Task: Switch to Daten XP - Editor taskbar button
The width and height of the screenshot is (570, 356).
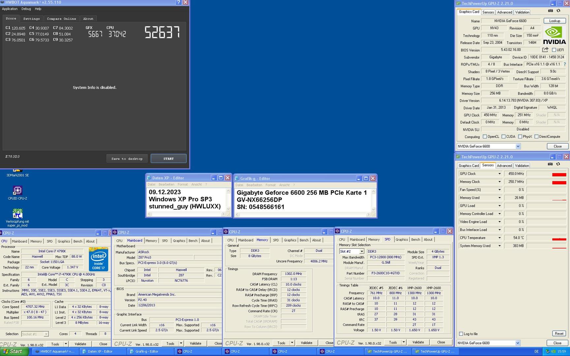Action: (102, 351)
